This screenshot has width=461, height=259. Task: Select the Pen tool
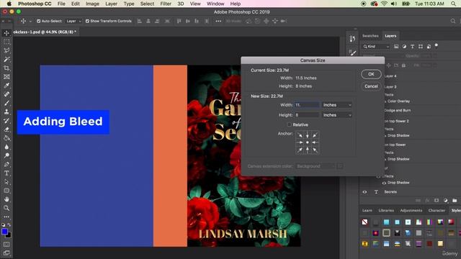click(x=6, y=165)
